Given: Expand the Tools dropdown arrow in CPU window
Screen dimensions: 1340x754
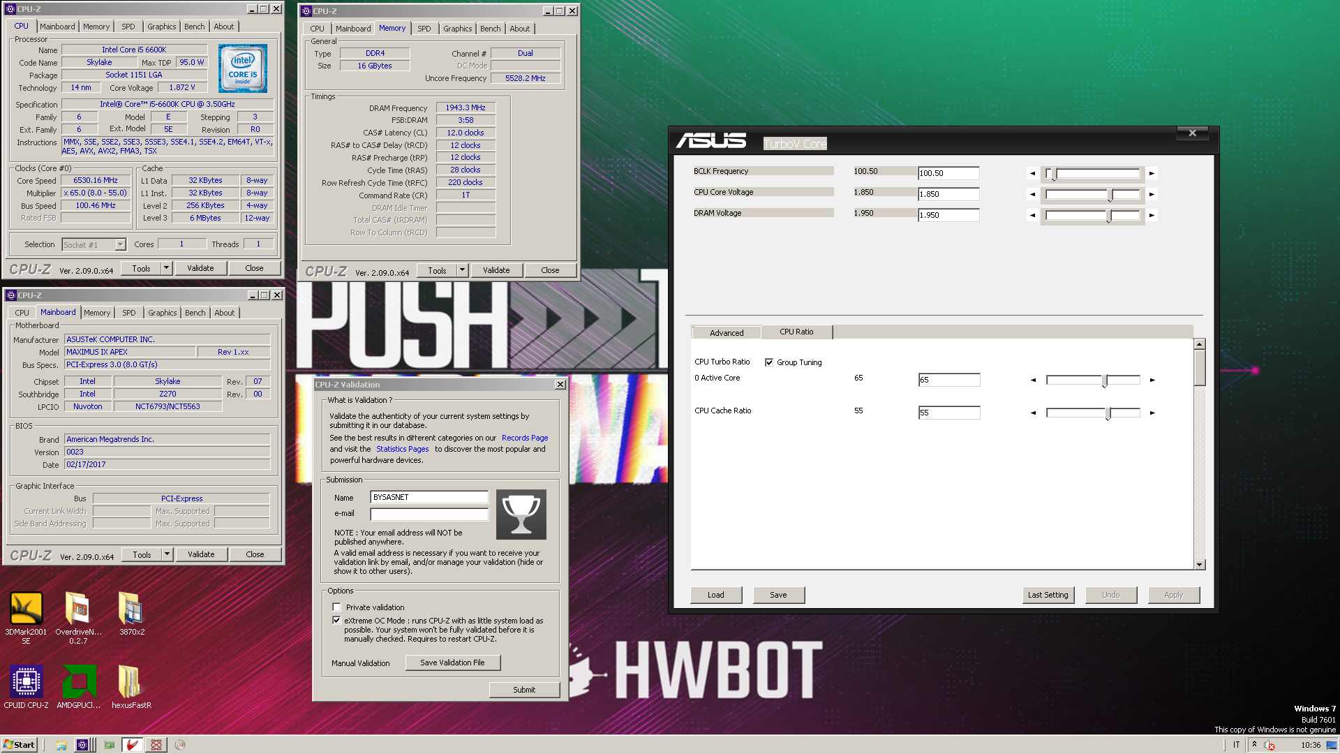Looking at the screenshot, I should [x=167, y=268].
